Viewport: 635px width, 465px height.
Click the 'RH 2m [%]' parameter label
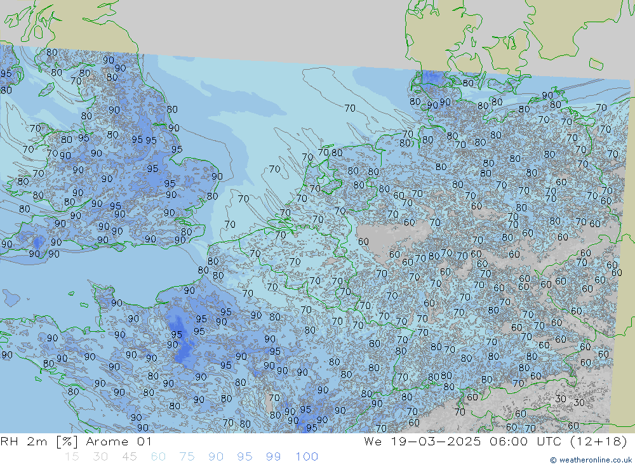pyautogui.click(x=39, y=442)
